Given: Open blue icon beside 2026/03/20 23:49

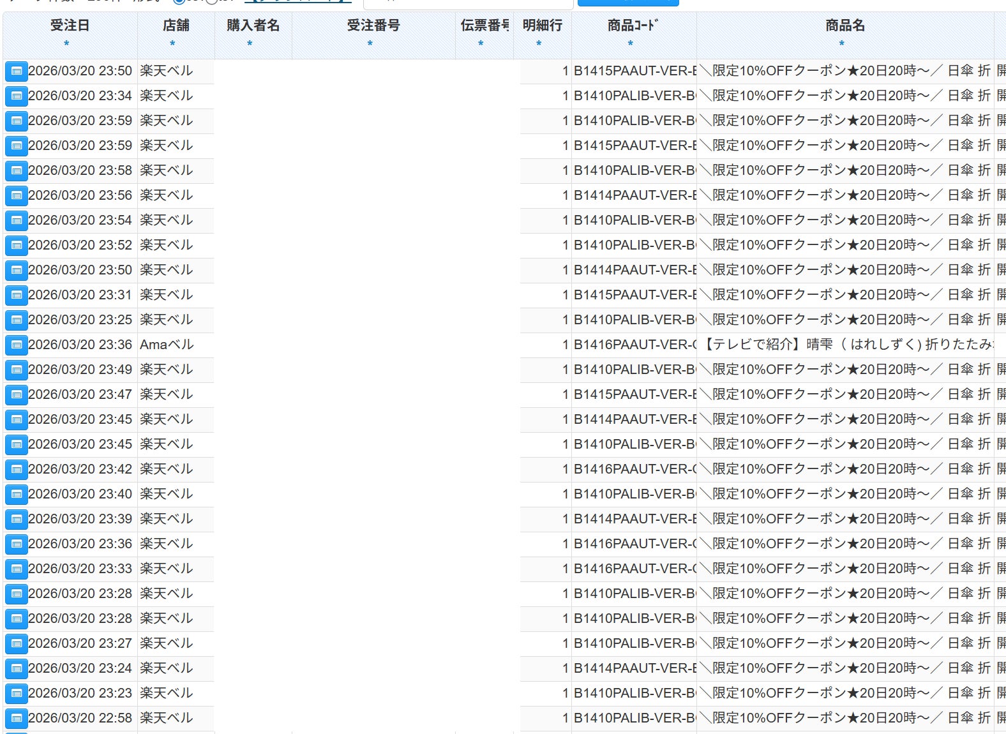Looking at the screenshot, I should (17, 370).
